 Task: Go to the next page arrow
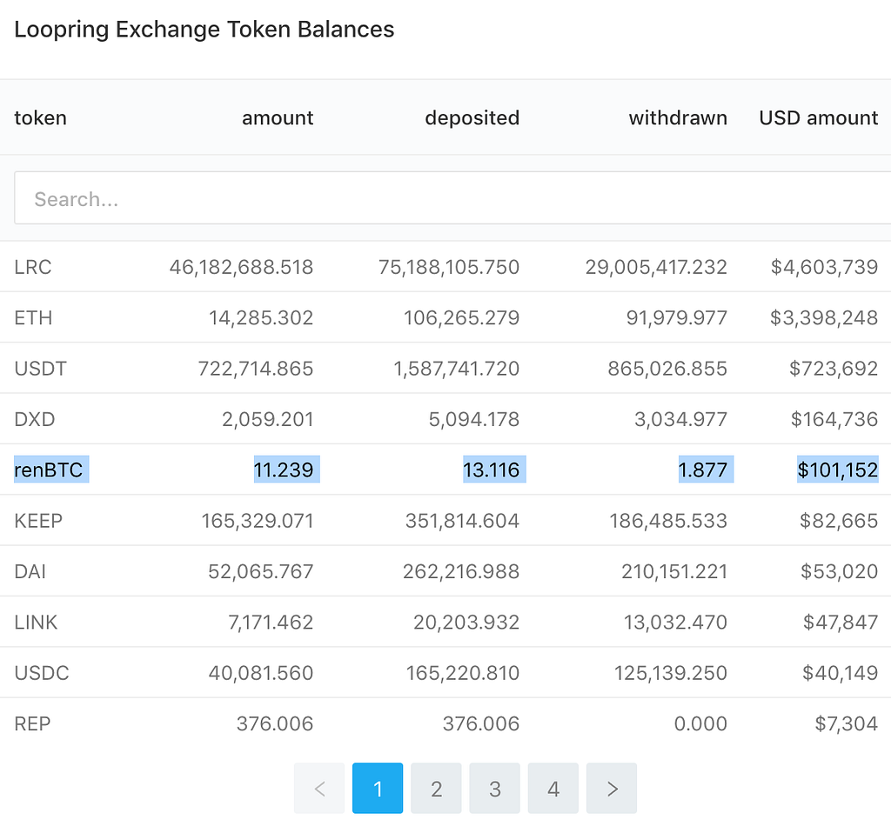[612, 788]
